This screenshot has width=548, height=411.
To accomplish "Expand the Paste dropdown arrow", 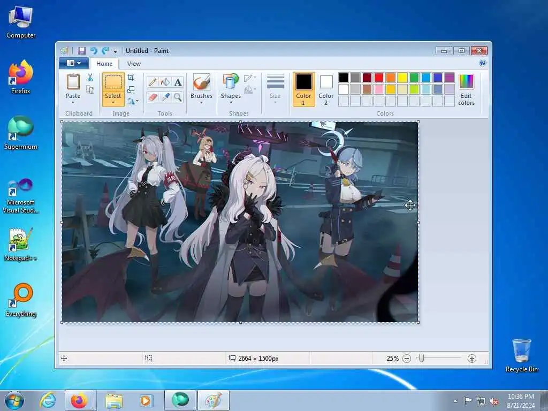I will pyautogui.click(x=73, y=102).
